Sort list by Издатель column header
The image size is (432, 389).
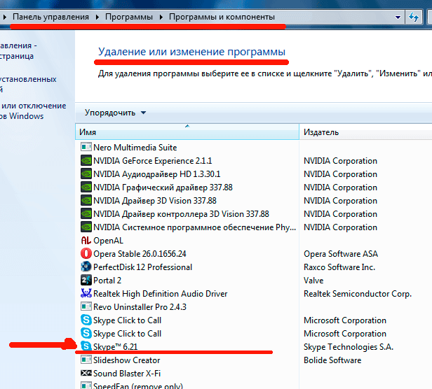point(365,132)
